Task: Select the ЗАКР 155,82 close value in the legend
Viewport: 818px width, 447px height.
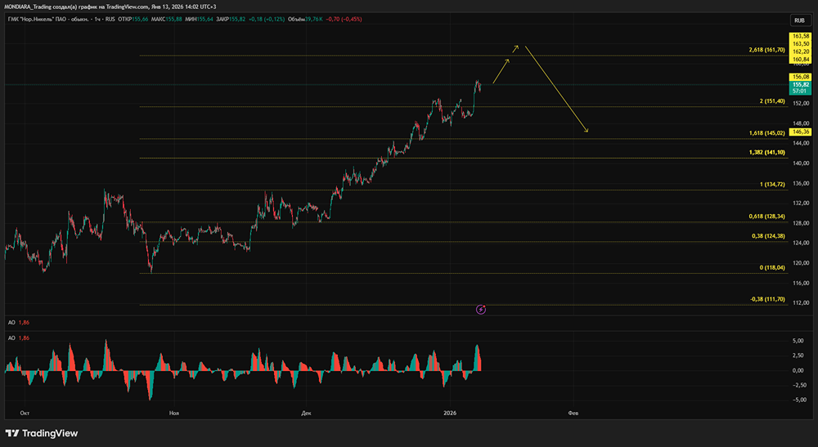Action: [x=231, y=20]
